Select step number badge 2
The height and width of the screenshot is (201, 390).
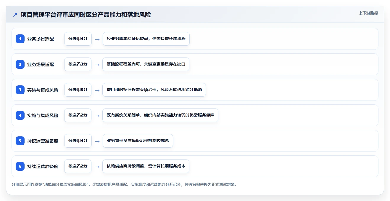[x=20, y=64]
